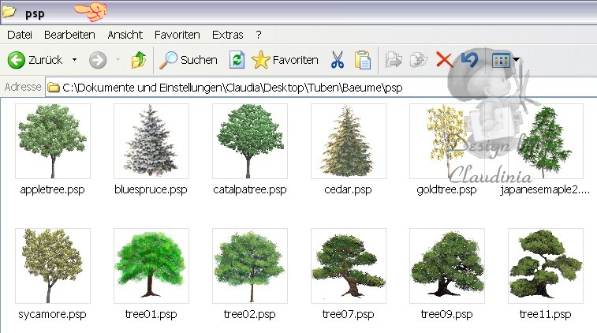Open the Ansicht menu
Screen dimensions: 597x333
tap(125, 35)
